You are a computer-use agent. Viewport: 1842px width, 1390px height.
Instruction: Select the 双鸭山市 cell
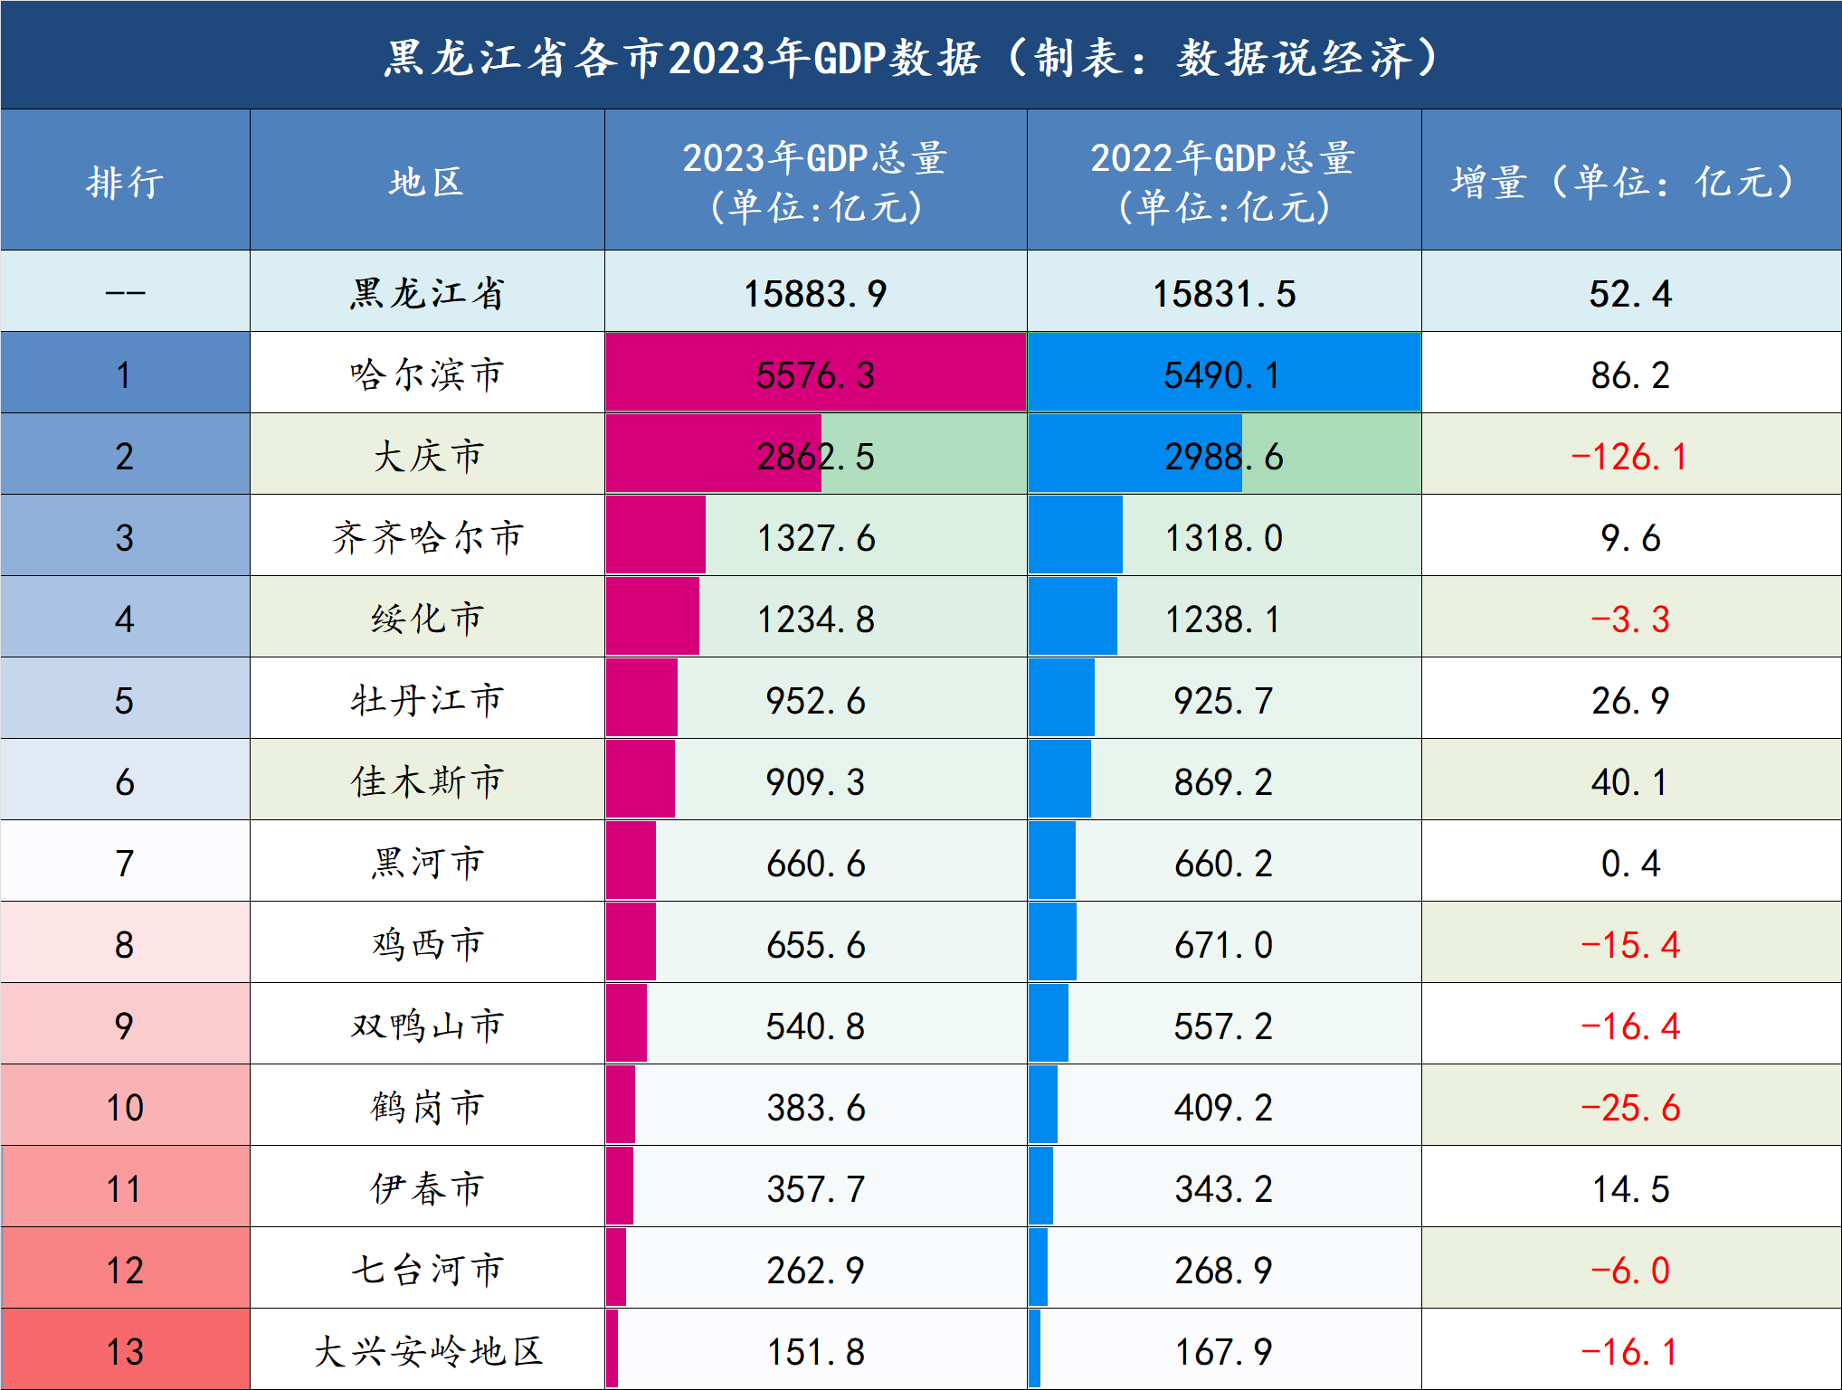(x=427, y=1026)
